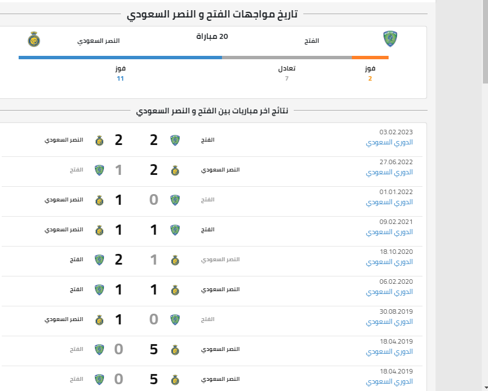Click the 11 wins count for Al-Nassr
Screen dimensions: 488x391
[x=120, y=78]
